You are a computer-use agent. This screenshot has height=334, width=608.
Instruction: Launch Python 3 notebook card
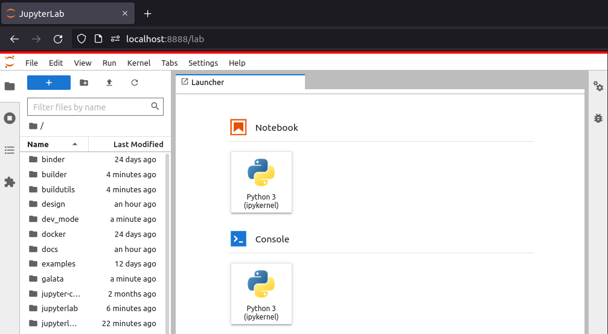pos(261,182)
